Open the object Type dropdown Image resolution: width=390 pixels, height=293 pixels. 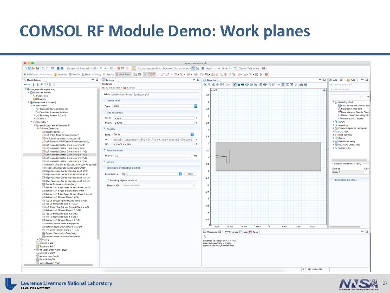(155, 106)
